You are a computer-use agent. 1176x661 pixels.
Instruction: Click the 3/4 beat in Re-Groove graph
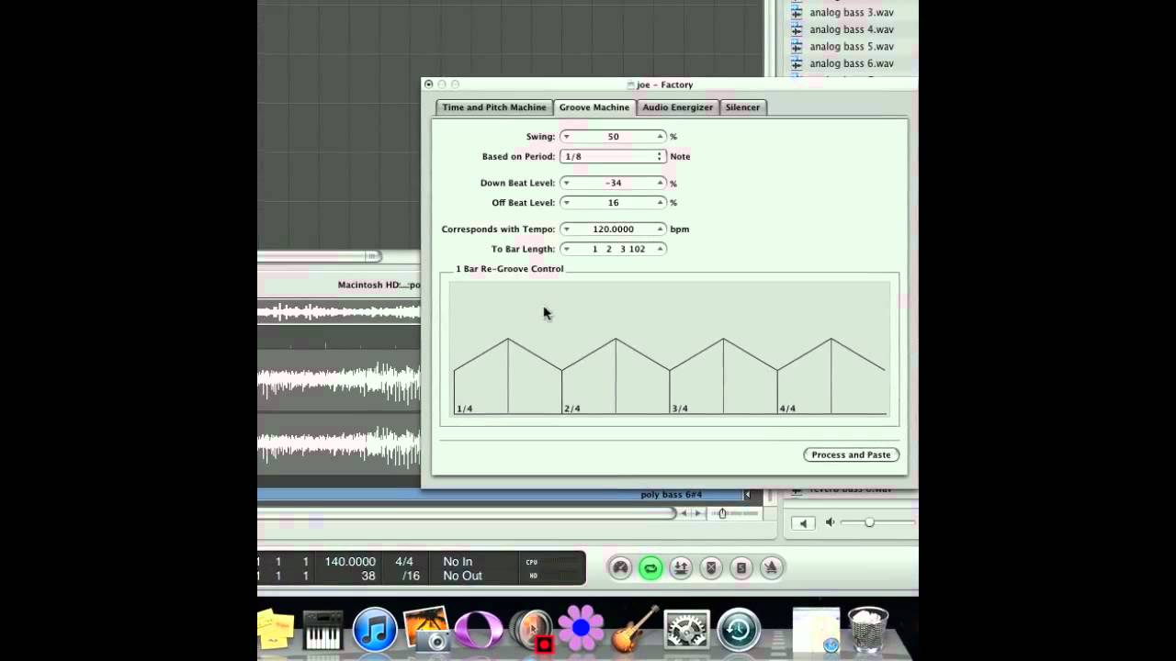point(680,409)
